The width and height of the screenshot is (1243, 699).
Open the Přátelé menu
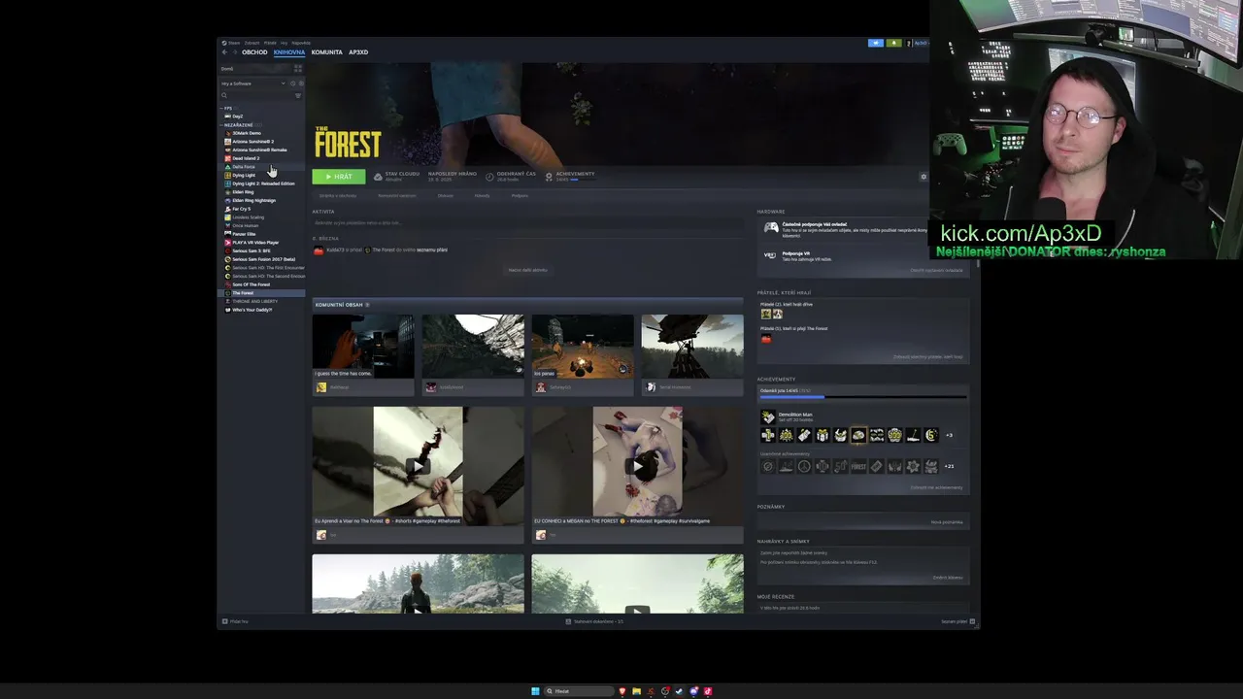(270, 43)
